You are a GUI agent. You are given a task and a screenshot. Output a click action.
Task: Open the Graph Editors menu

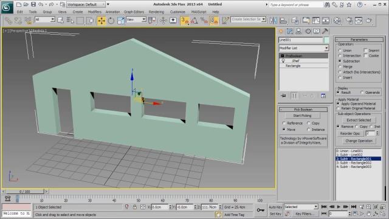tap(134, 12)
